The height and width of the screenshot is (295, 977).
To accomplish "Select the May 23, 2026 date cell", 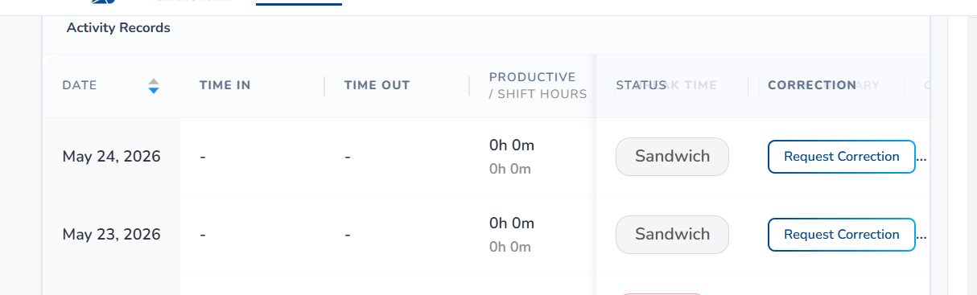I will pos(111,235).
